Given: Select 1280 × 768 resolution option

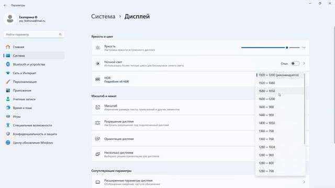Looking at the screenshot, I should tap(280, 171).
